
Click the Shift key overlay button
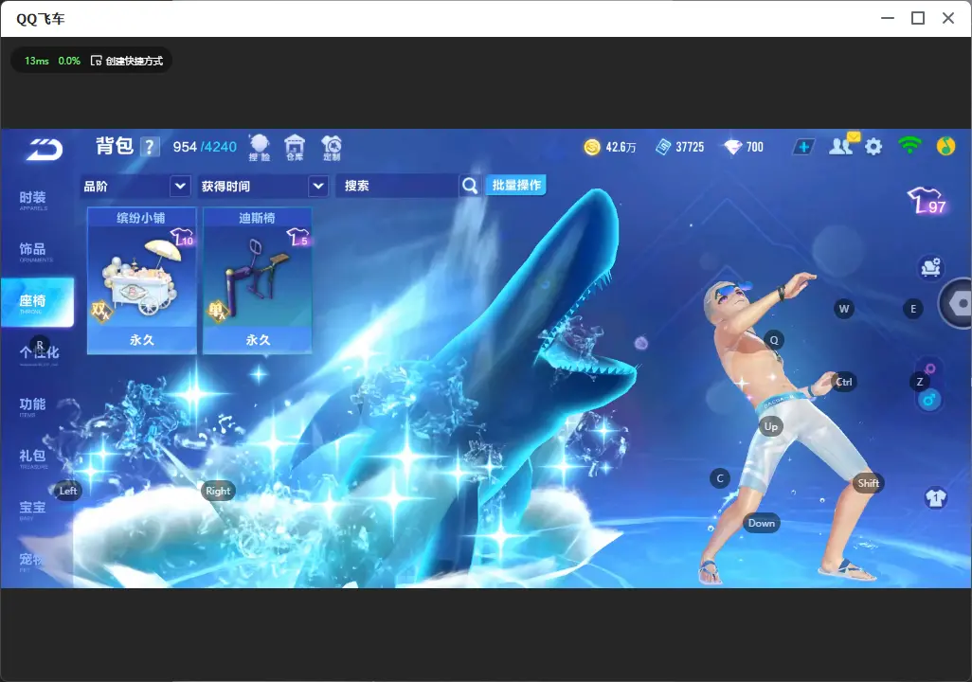(868, 483)
